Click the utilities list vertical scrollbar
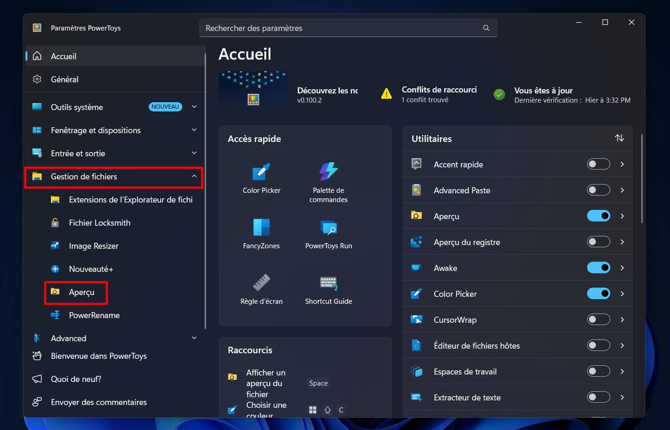 [642, 178]
